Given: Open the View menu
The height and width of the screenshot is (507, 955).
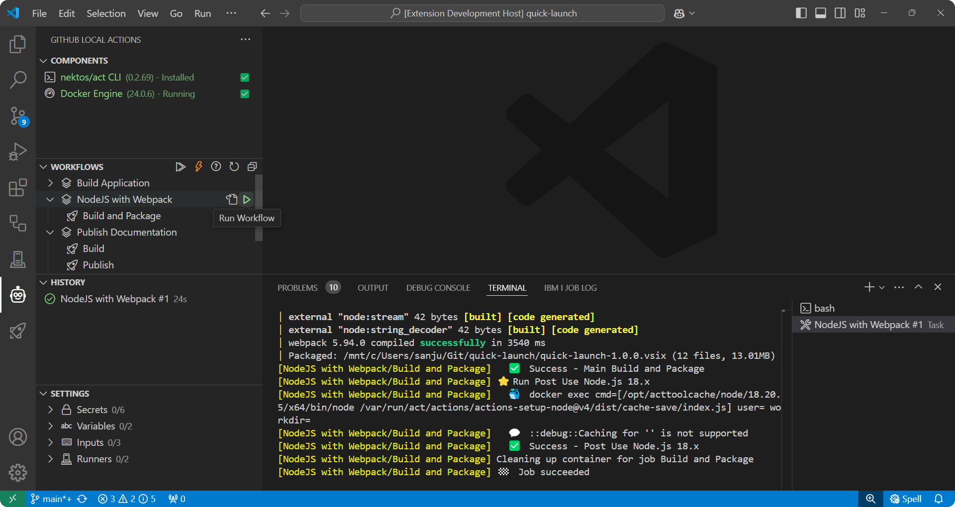Looking at the screenshot, I should (x=147, y=13).
